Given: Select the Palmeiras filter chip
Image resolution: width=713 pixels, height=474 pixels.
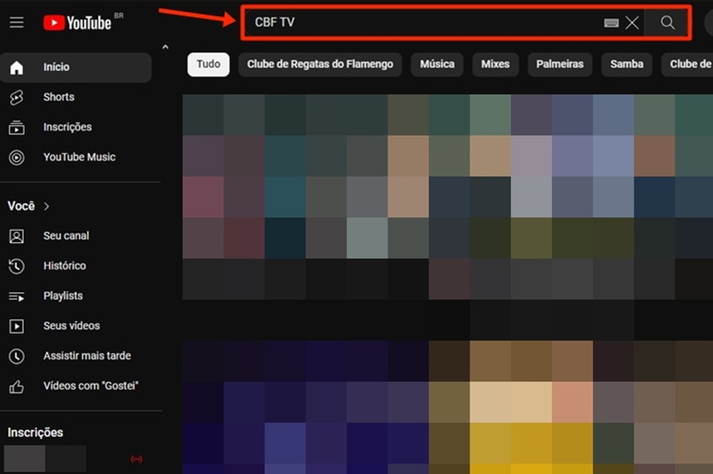Looking at the screenshot, I should tap(560, 64).
